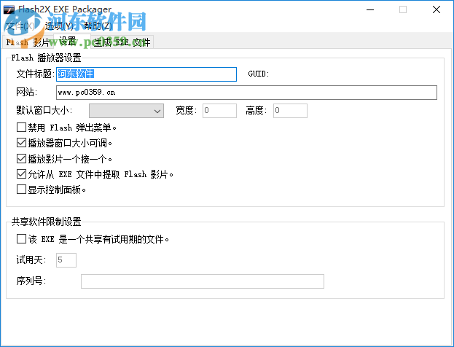The width and height of the screenshot is (454, 347).
Task: Click the Flash2X app icon in title bar
Action: click(9, 9)
